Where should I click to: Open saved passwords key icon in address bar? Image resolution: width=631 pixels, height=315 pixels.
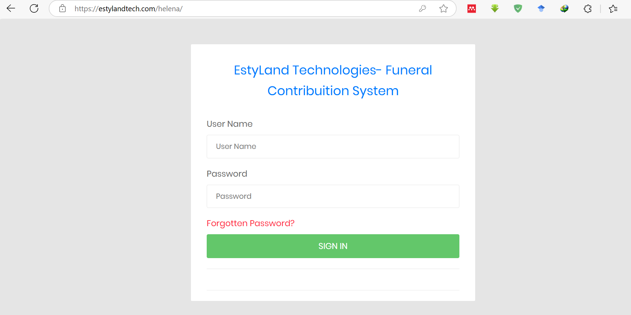coord(423,8)
